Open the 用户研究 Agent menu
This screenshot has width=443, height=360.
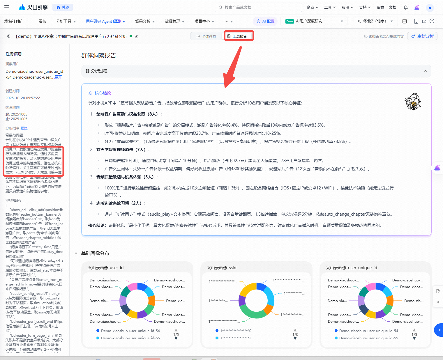[x=105, y=21]
